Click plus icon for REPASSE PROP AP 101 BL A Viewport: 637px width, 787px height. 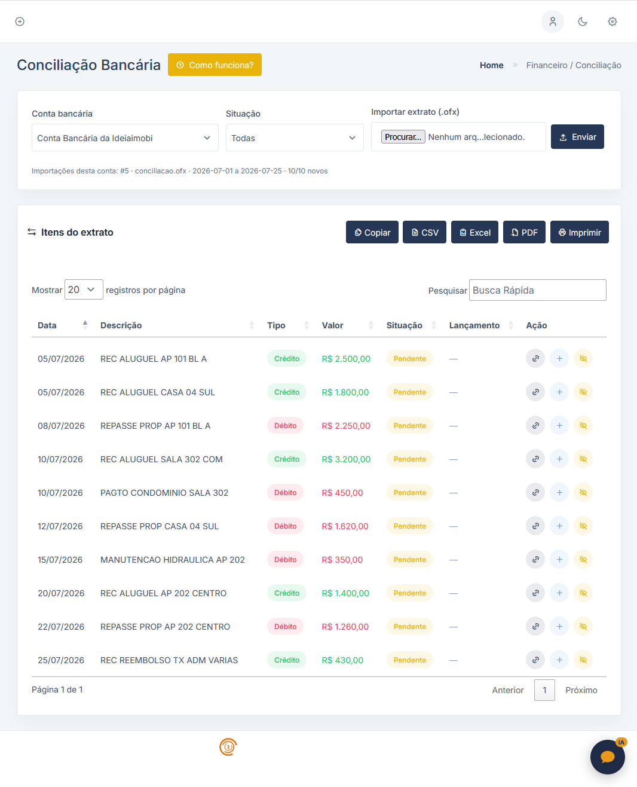tap(559, 426)
